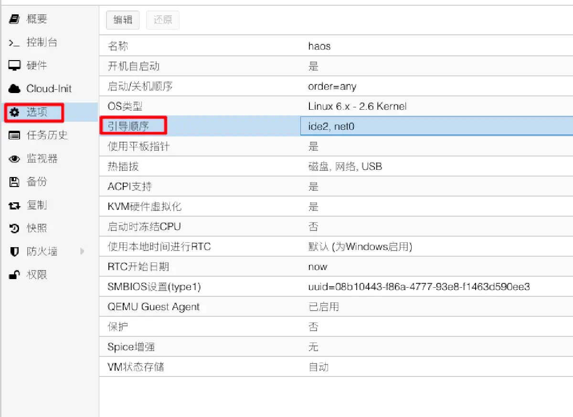
Task: Click the 还原 button
Action: 163,20
